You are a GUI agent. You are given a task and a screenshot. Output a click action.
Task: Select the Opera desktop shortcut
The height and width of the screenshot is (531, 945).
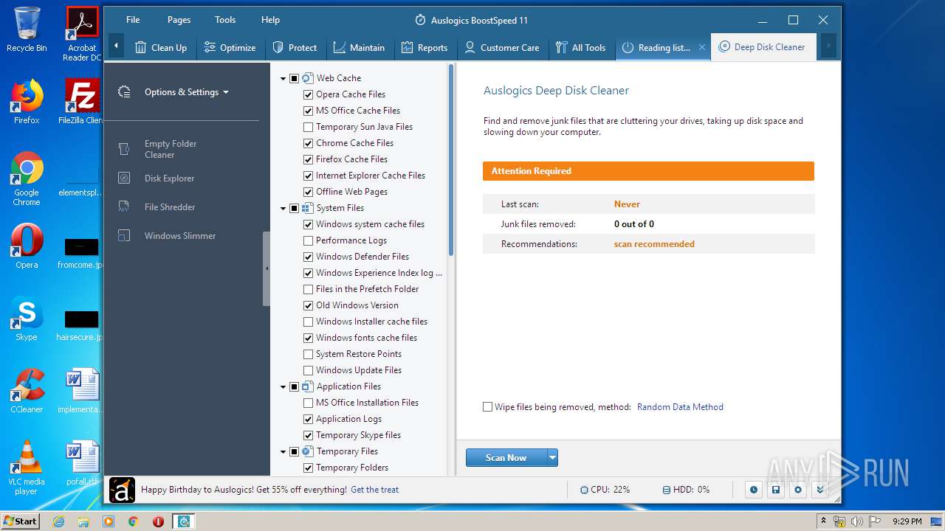pos(27,246)
